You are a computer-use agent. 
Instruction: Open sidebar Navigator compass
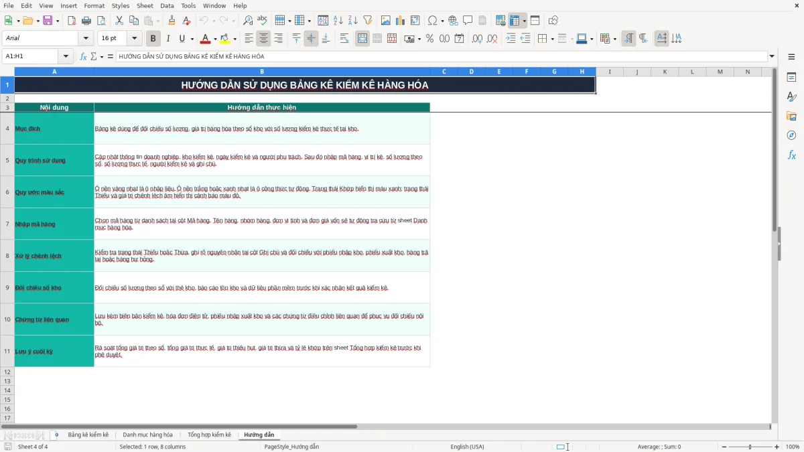791,135
